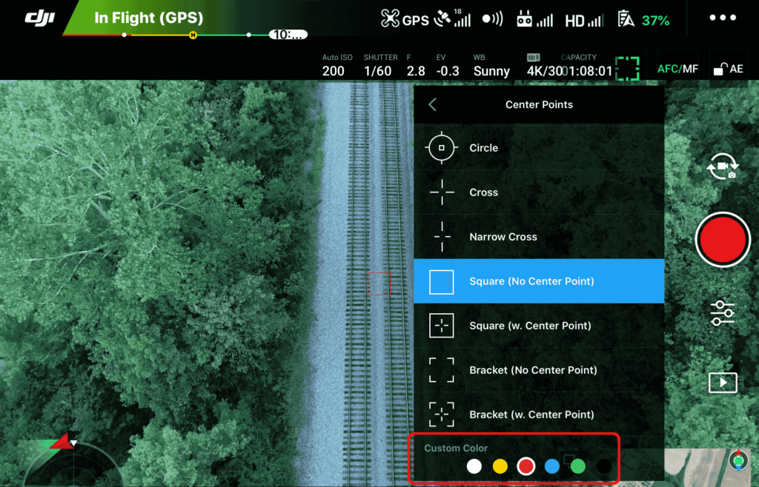The width and height of the screenshot is (759, 487).
Task: Go back from Center Points panel
Action: pyautogui.click(x=433, y=104)
